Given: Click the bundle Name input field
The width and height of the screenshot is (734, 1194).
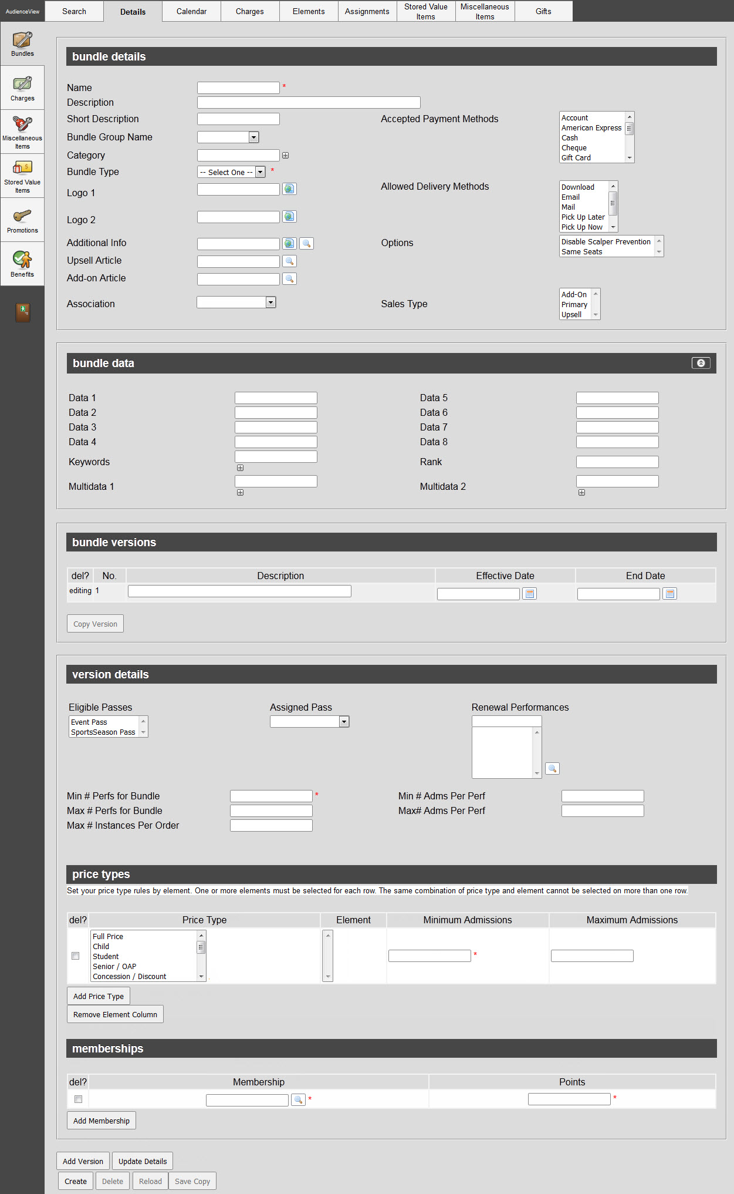Looking at the screenshot, I should tap(238, 88).
